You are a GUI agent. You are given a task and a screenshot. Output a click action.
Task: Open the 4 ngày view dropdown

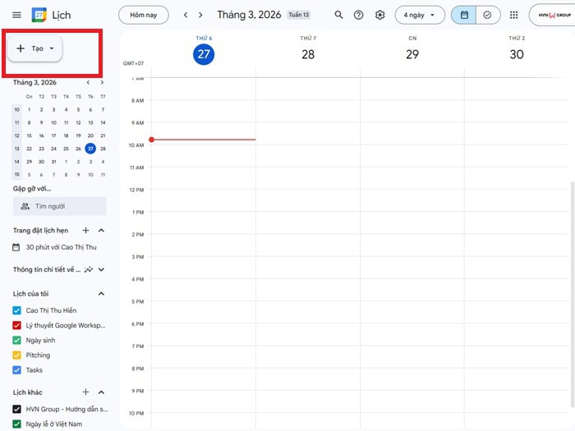click(420, 15)
